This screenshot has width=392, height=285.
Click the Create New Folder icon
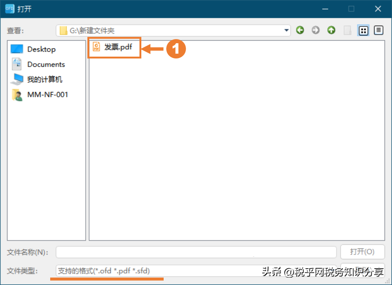point(347,30)
